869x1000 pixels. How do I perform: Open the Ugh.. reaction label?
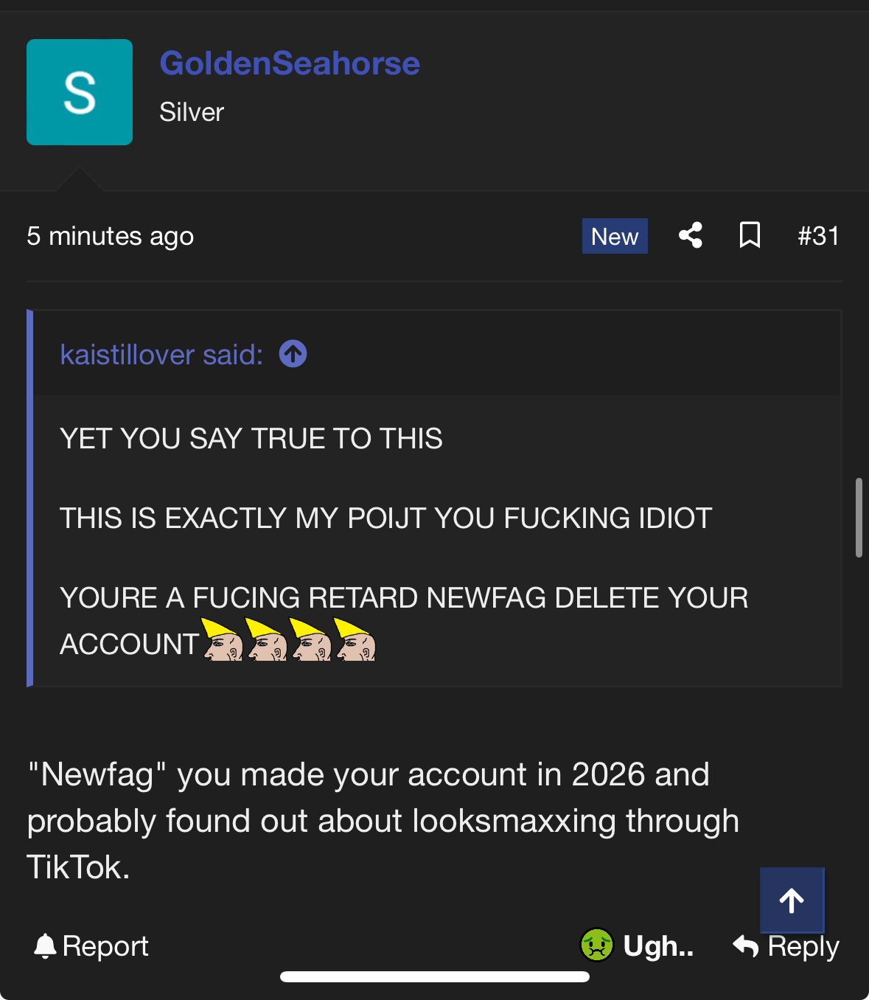click(x=658, y=946)
